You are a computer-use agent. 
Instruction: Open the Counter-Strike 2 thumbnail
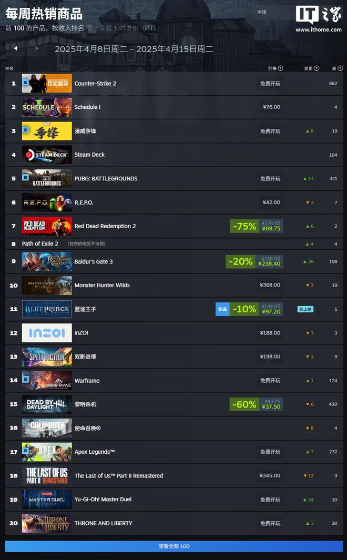pos(47,83)
